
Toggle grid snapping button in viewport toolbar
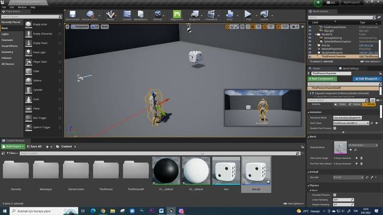pos(253,26)
